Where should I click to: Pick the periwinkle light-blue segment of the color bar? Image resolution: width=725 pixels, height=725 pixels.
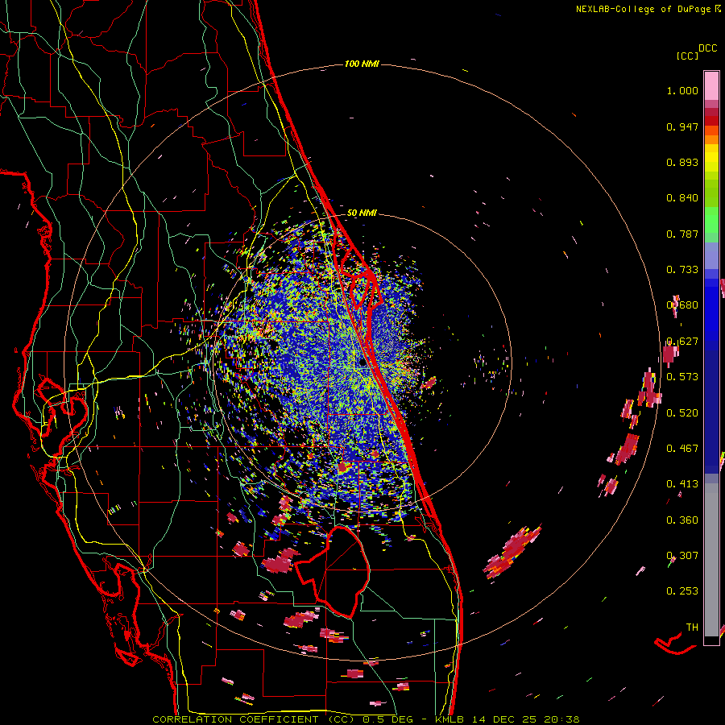point(711,255)
